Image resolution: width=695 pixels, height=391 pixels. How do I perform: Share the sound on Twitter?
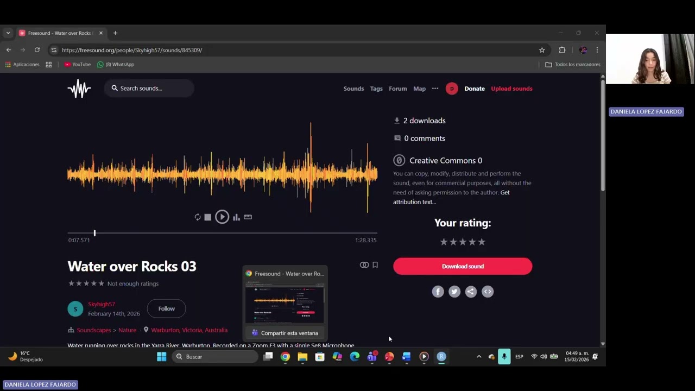click(x=454, y=292)
